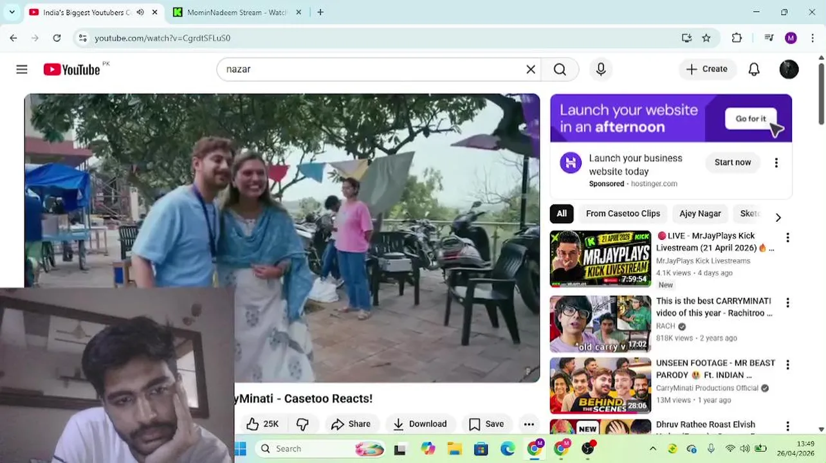Image resolution: width=826 pixels, height=463 pixels.
Task: Open Microsoft Store from taskbar
Action: 481,449
